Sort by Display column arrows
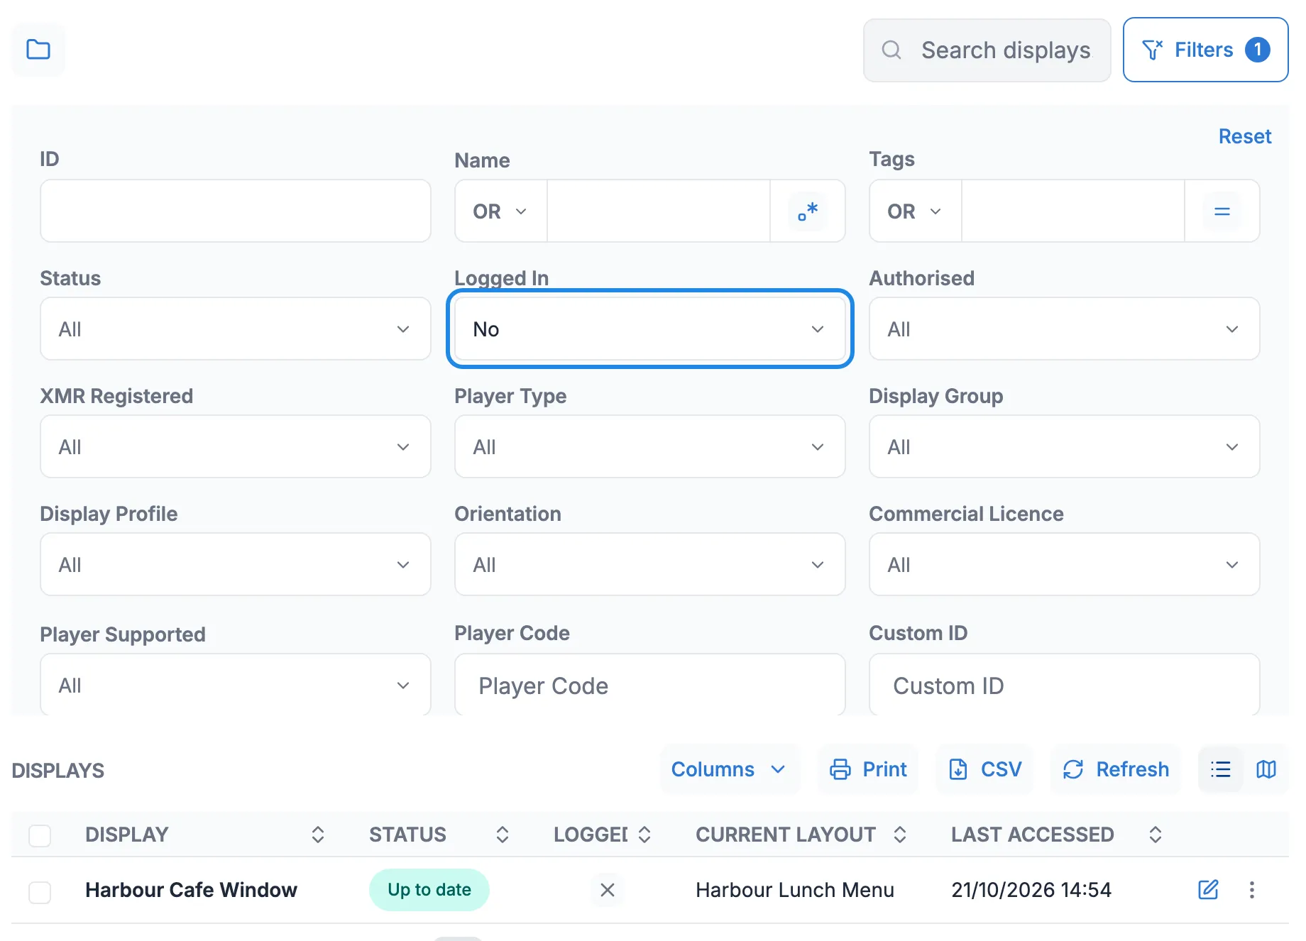 click(x=318, y=835)
